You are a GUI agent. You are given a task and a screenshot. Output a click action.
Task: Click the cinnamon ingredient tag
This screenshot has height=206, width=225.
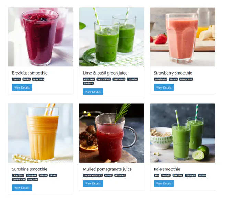[120, 175]
